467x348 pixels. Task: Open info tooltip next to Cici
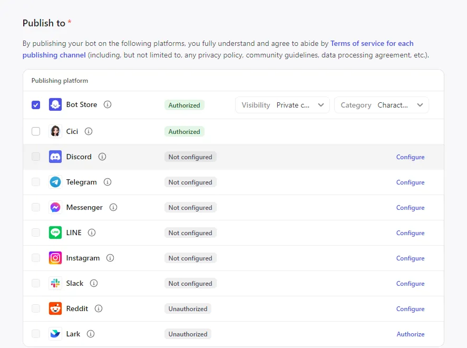[89, 131]
